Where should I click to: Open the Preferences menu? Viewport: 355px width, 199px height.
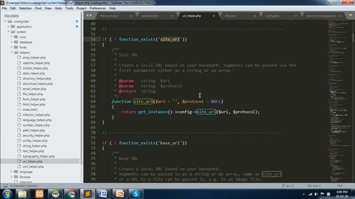click(98, 8)
